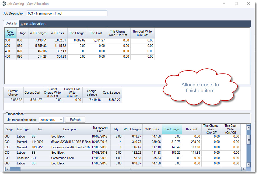Select WIP Charges value 467.06
Viewport: 259px width, 176px height.
click(38, 51)
